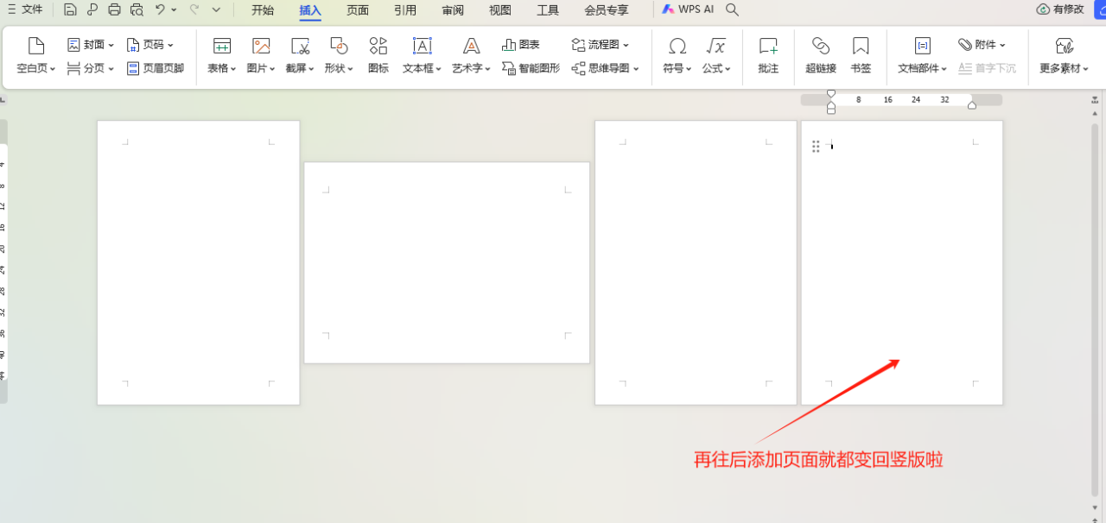The image size is (1106, 523).
Task: Open the 流程图 flowchart dropdown
Action: coord(601,45)
